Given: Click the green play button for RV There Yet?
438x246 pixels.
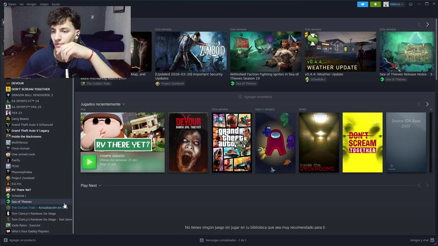Looking at the screenshot, I should [x=89, y=162].
